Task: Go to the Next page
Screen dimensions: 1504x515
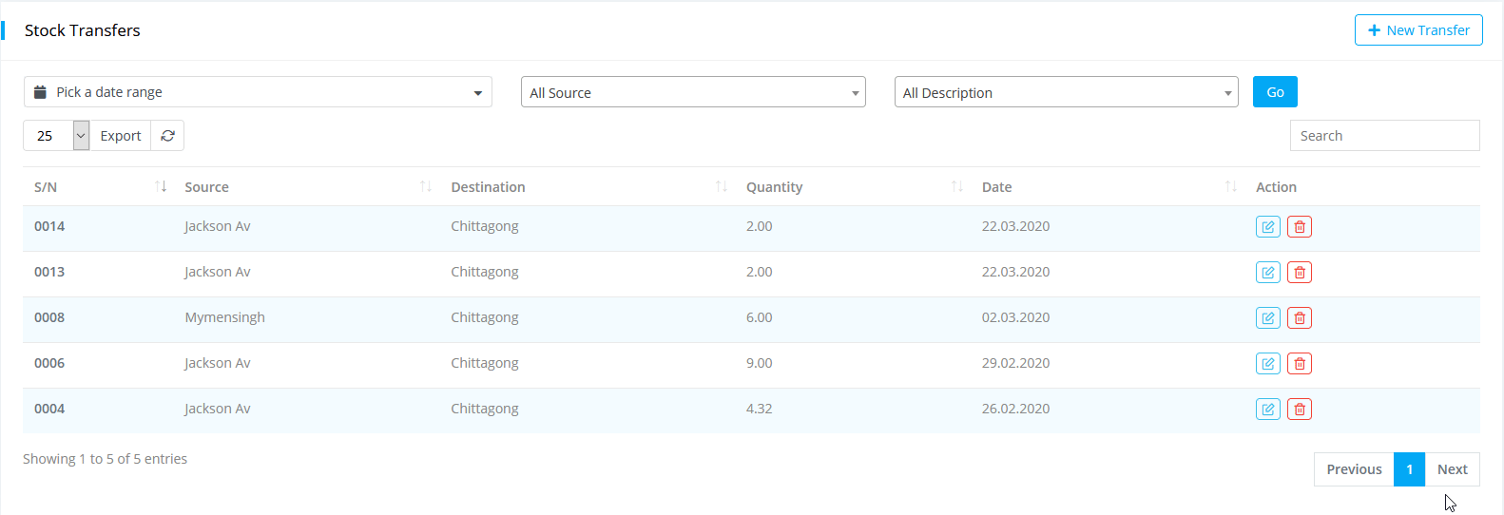Action: click(1452, 469)
